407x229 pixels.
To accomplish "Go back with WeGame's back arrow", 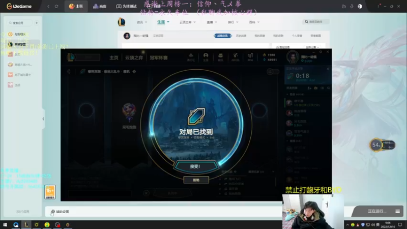I will tap(48, 6).
